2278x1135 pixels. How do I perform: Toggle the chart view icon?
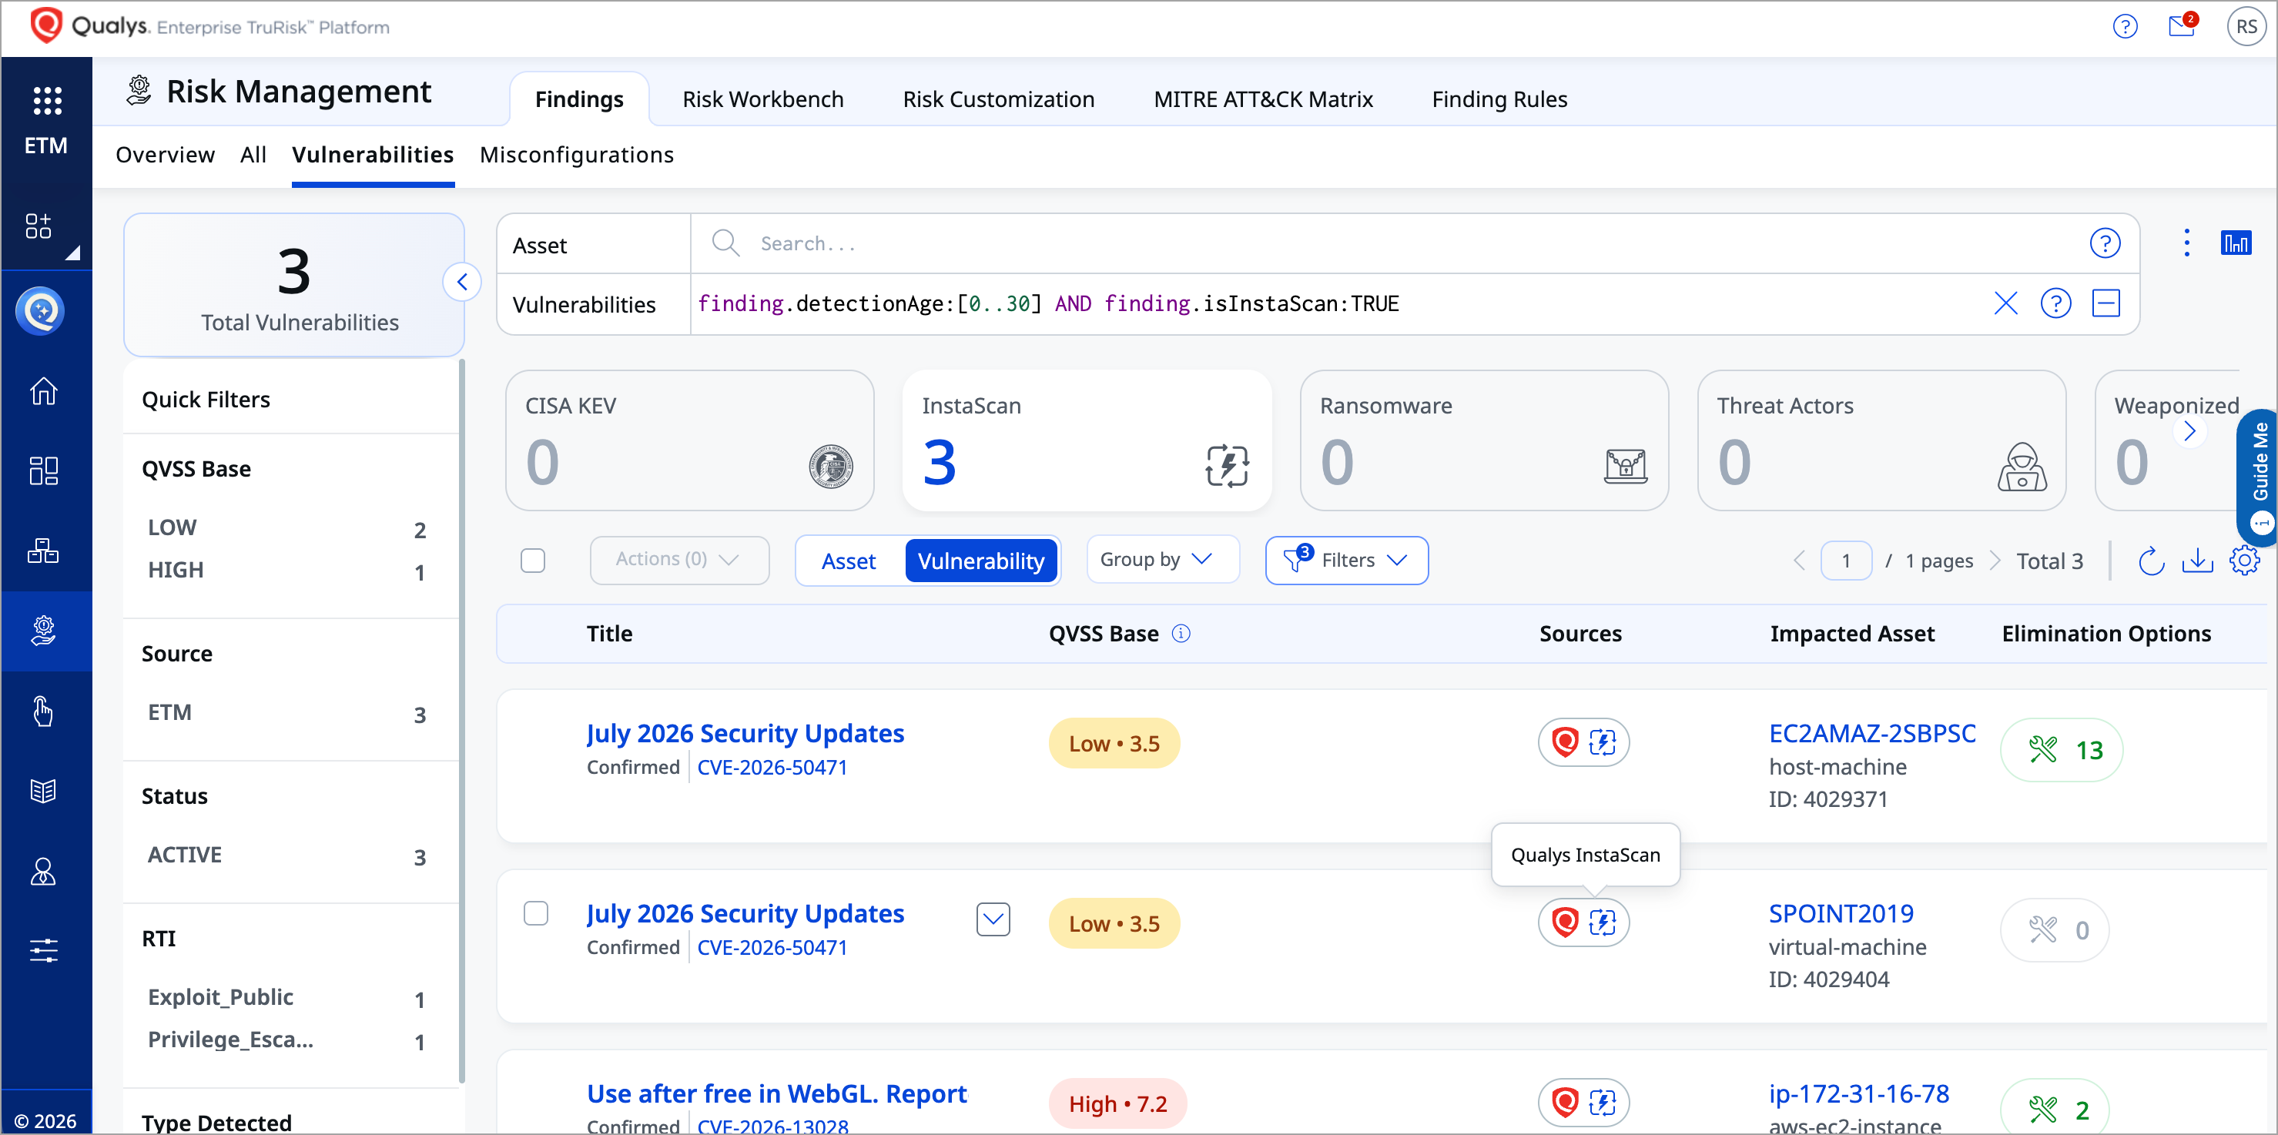pyautogui.click(x=2236, y=243)
